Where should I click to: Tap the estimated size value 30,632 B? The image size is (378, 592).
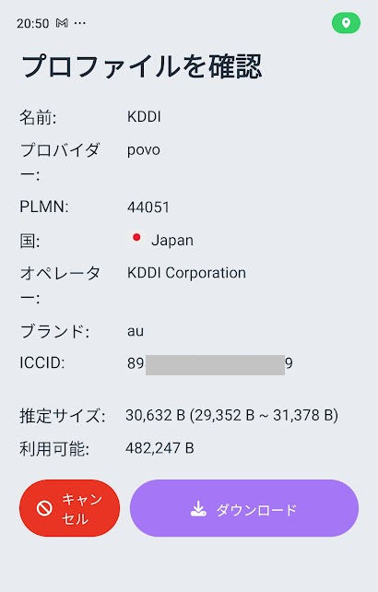tap(155, 415)
